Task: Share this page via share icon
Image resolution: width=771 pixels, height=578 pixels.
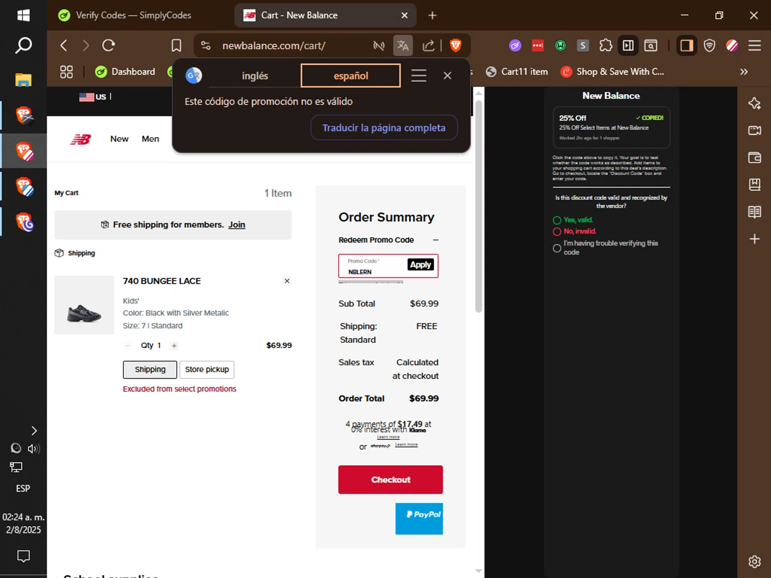Action: point(428,46)
